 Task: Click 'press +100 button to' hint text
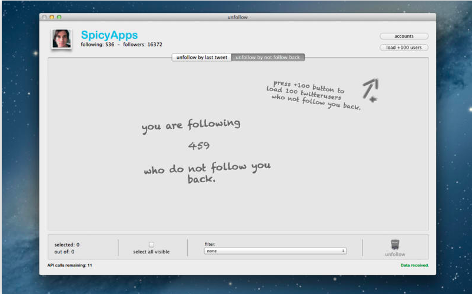pyautogui.click(x=308, y=86)
